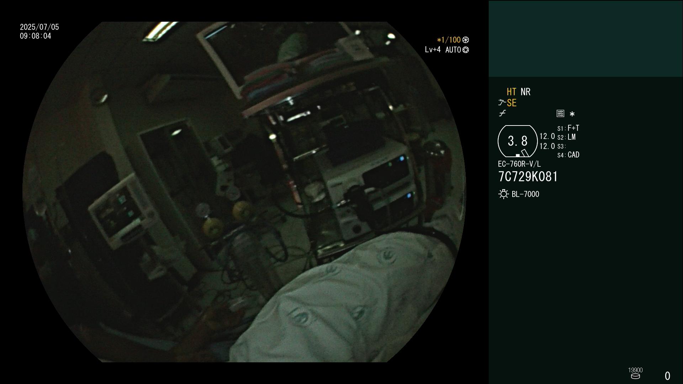
Task: Click the 1/100 shutter speed value
Action: (x=451, y=40)
